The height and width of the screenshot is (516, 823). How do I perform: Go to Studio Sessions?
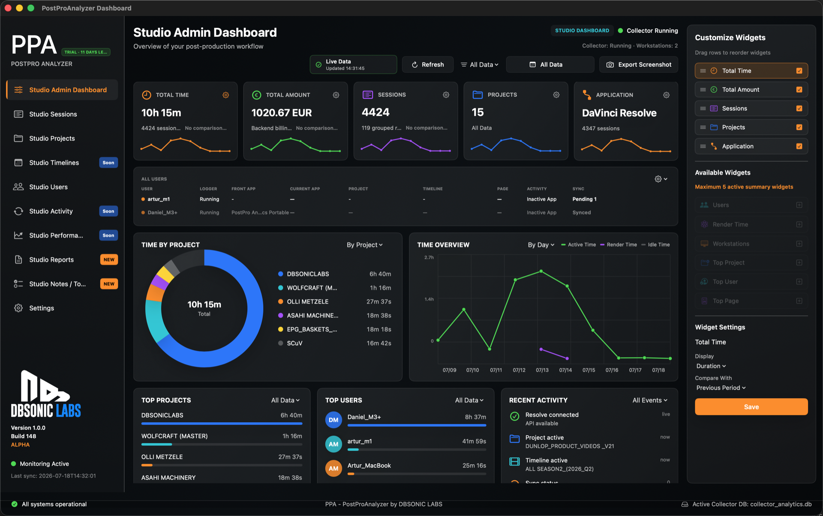click(62, 114)
